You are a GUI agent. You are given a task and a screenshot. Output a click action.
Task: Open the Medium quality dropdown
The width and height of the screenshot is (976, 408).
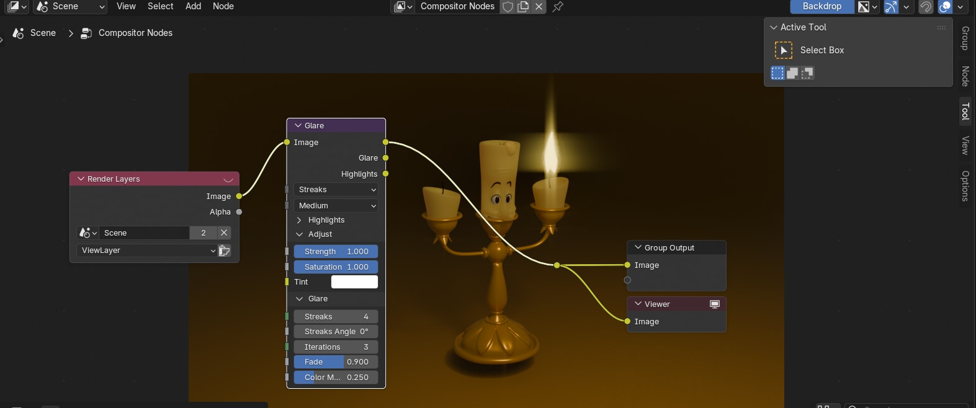[336, 206]
